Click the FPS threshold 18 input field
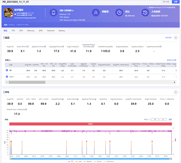181x163 pixels. pyautogui.click(x=154, y=119)
